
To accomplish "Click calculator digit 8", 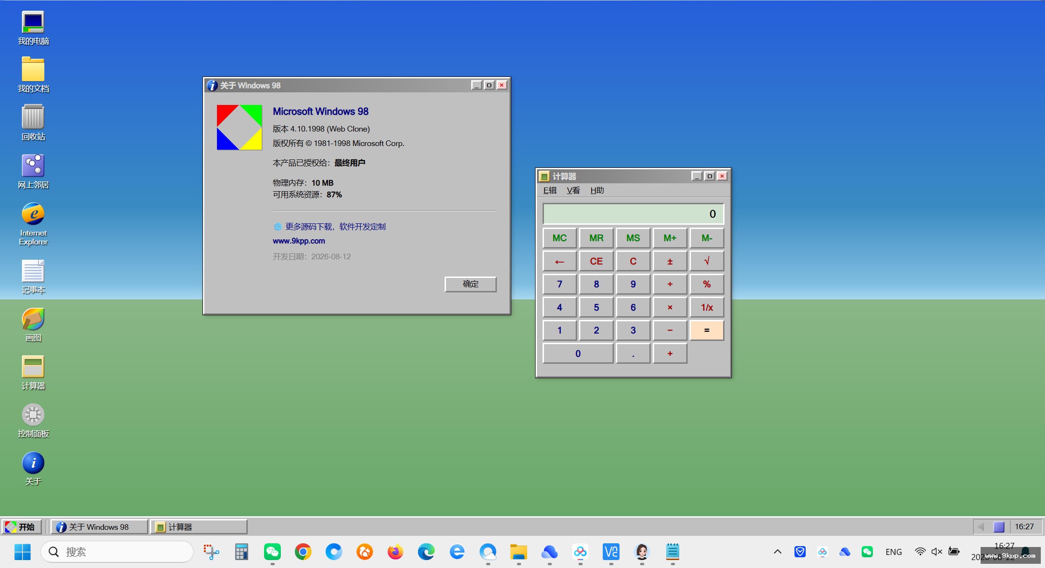I will [x=596, y=284].
